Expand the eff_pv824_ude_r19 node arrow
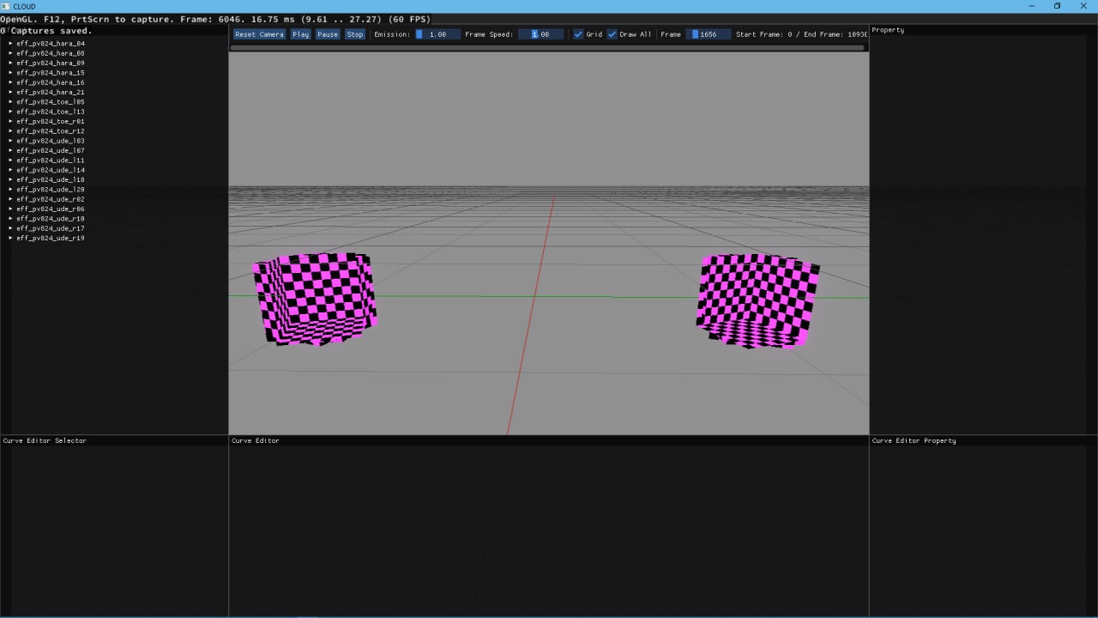The image size is (1098, 618). [x=10, y=238]
